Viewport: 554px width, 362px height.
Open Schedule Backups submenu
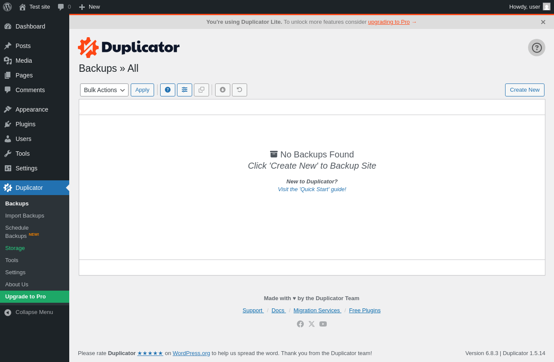pyautogui.click(x=35, y=232)
